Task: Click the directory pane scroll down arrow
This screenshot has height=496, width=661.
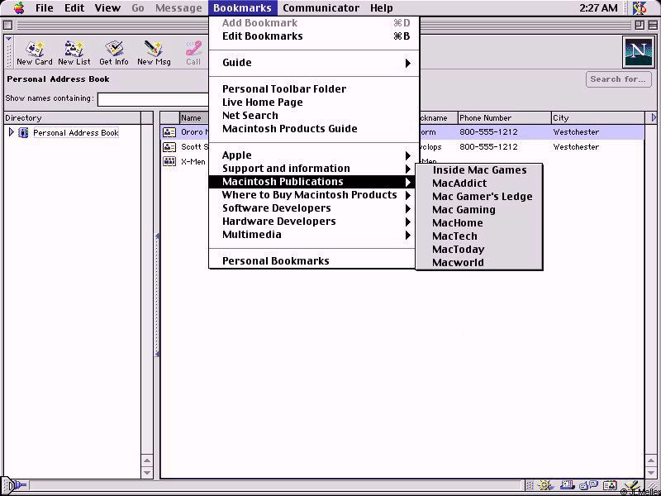Action: (x=147, y=473)
